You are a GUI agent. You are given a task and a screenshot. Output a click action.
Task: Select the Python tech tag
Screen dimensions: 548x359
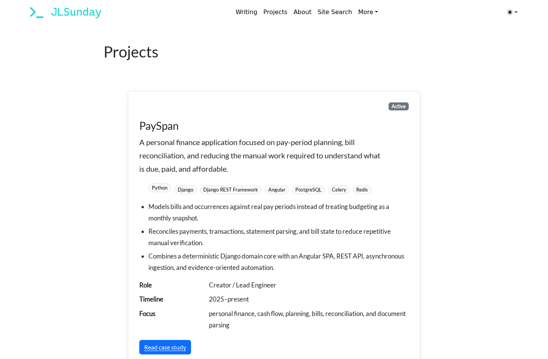tap(159, 188)
